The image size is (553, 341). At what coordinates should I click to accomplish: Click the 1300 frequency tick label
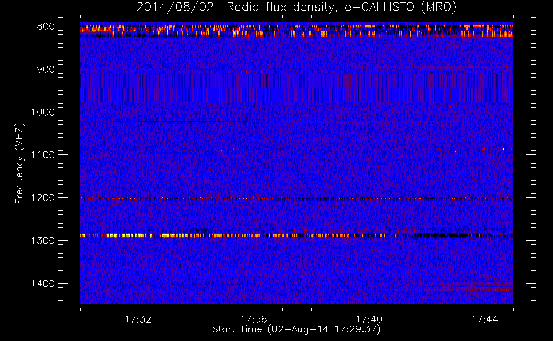pyautogui.click(x=43, y=241)
